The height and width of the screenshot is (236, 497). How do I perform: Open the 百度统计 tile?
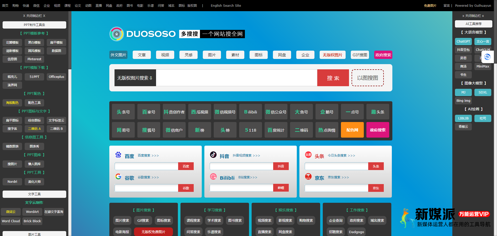[x=276, y=130]
